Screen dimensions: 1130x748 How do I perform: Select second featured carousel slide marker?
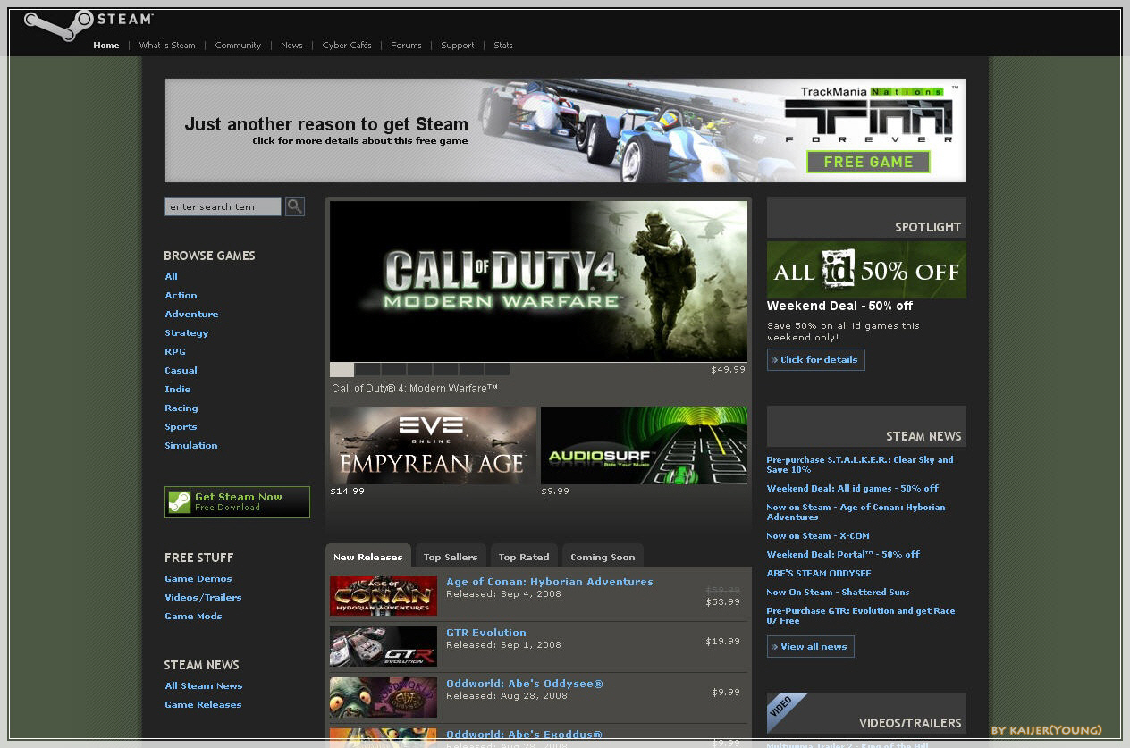367,369
